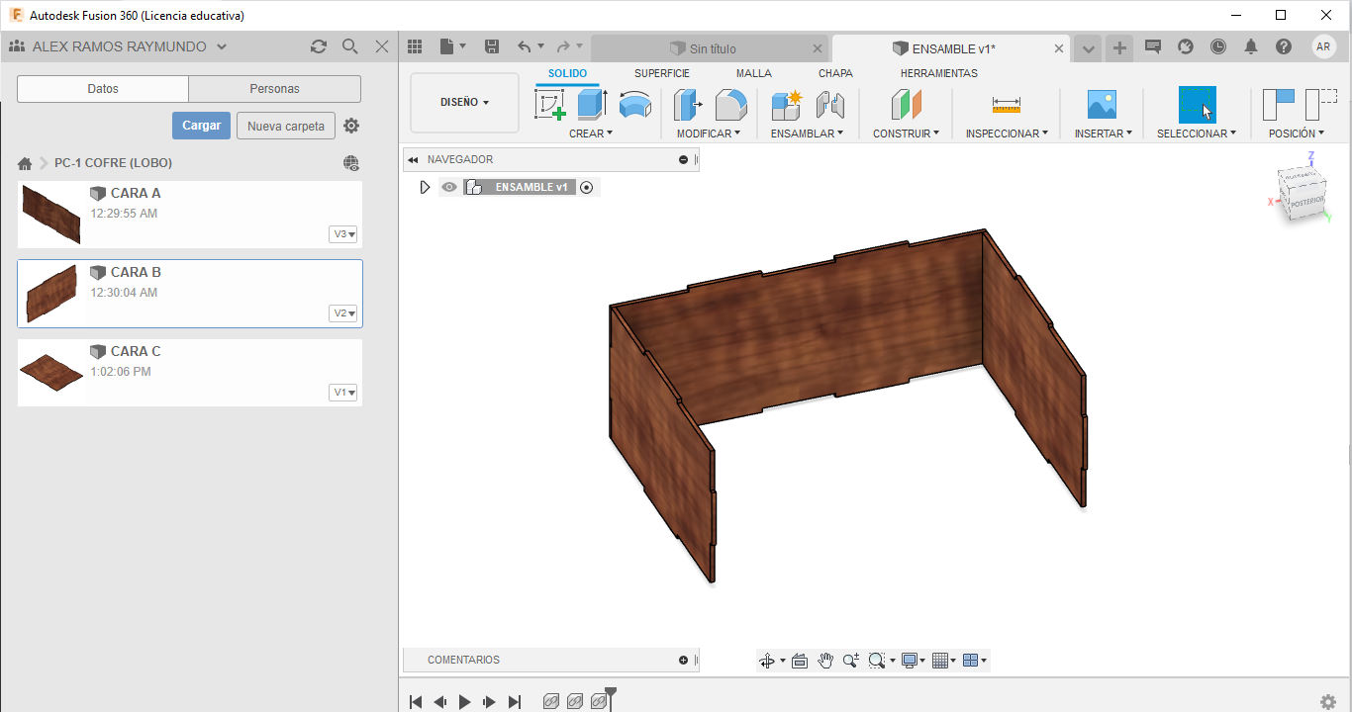Collapse the Navegador panel with minus button

click(683, 159)
